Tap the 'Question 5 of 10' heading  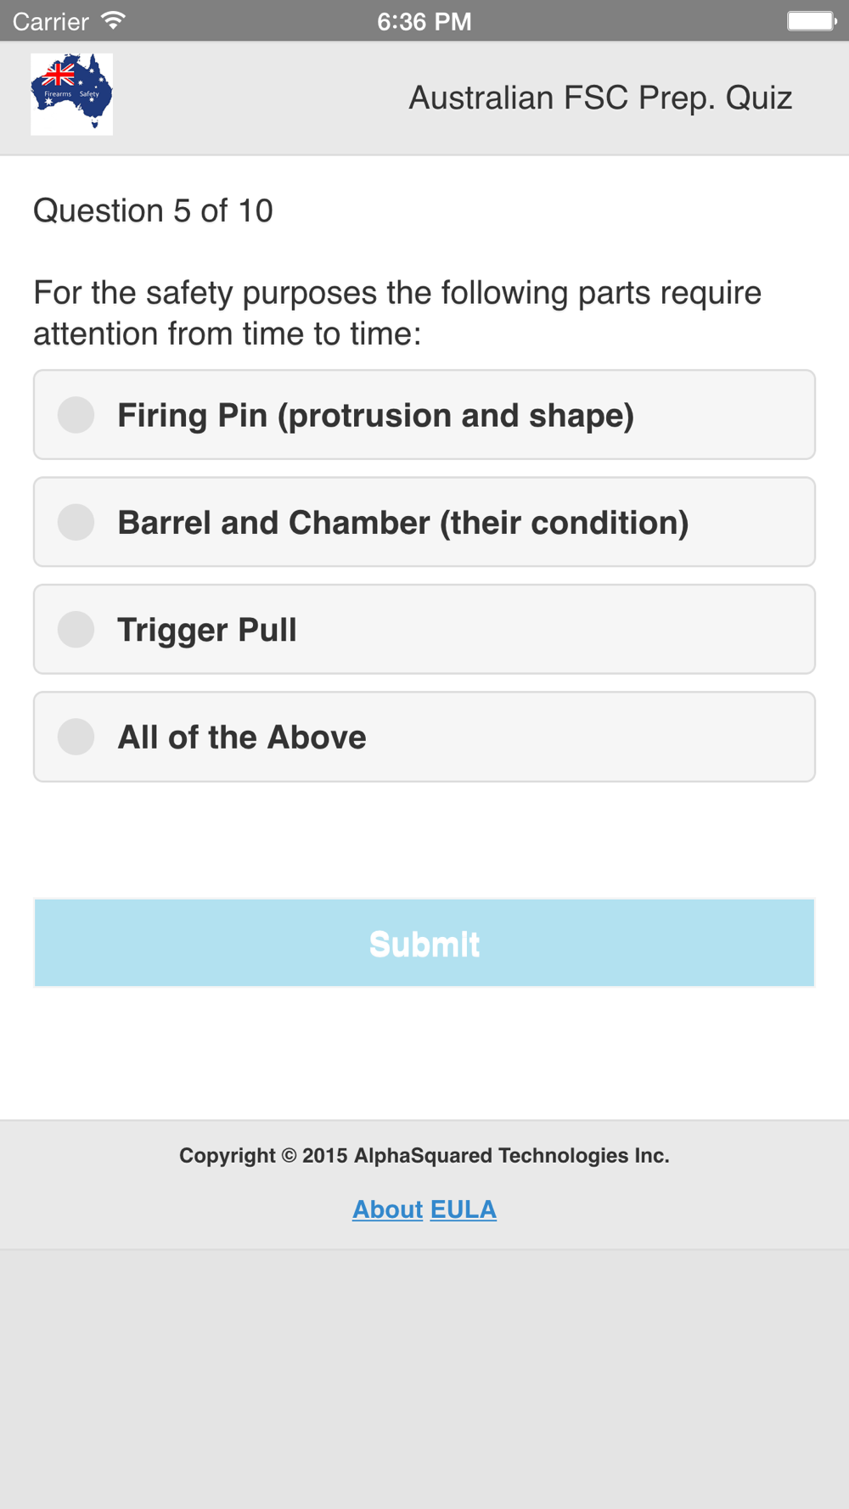[153, 210]
